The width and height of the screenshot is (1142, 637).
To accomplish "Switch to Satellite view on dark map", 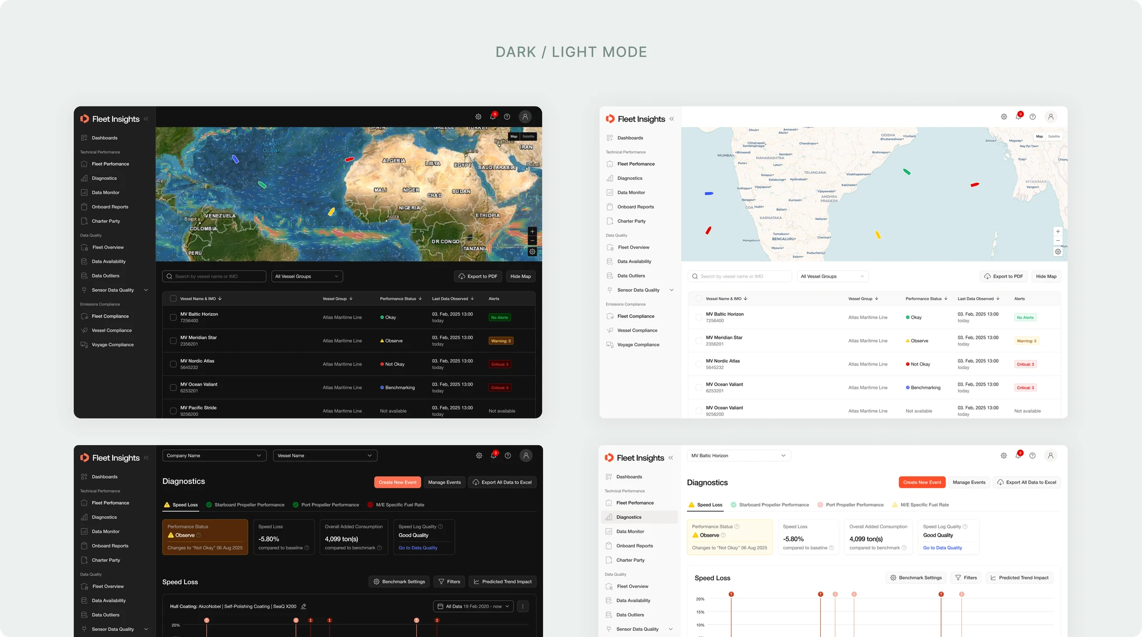I will click(529, 137).
